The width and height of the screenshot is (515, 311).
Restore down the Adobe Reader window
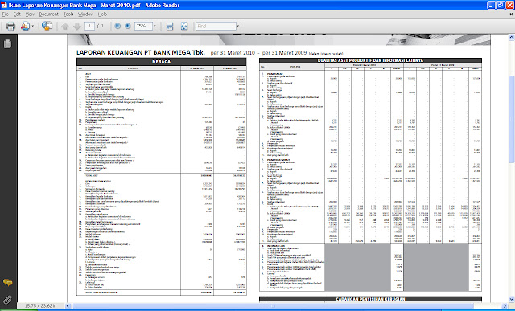click(501, 5)
